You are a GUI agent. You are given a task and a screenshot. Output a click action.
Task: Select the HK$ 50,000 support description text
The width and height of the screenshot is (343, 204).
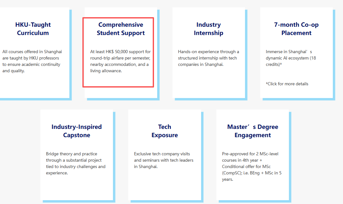[120, 61]
